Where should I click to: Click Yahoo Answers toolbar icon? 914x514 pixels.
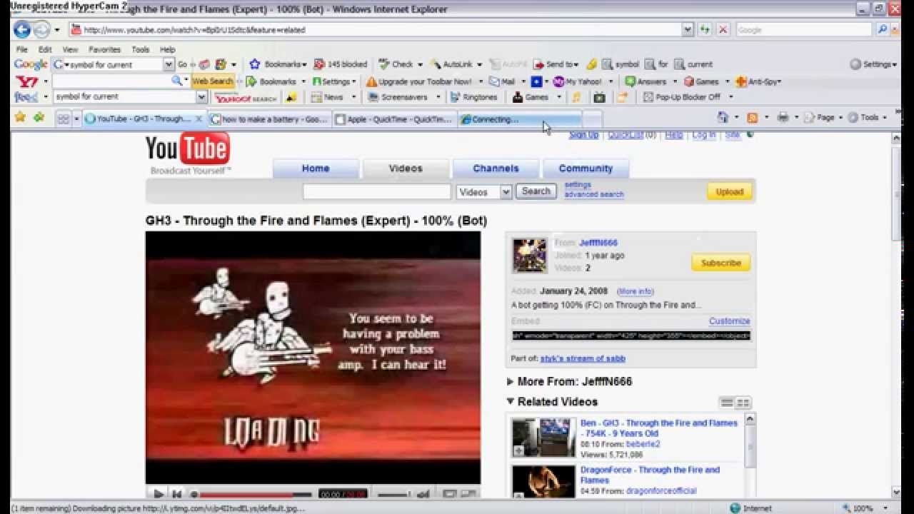[630, 81]
